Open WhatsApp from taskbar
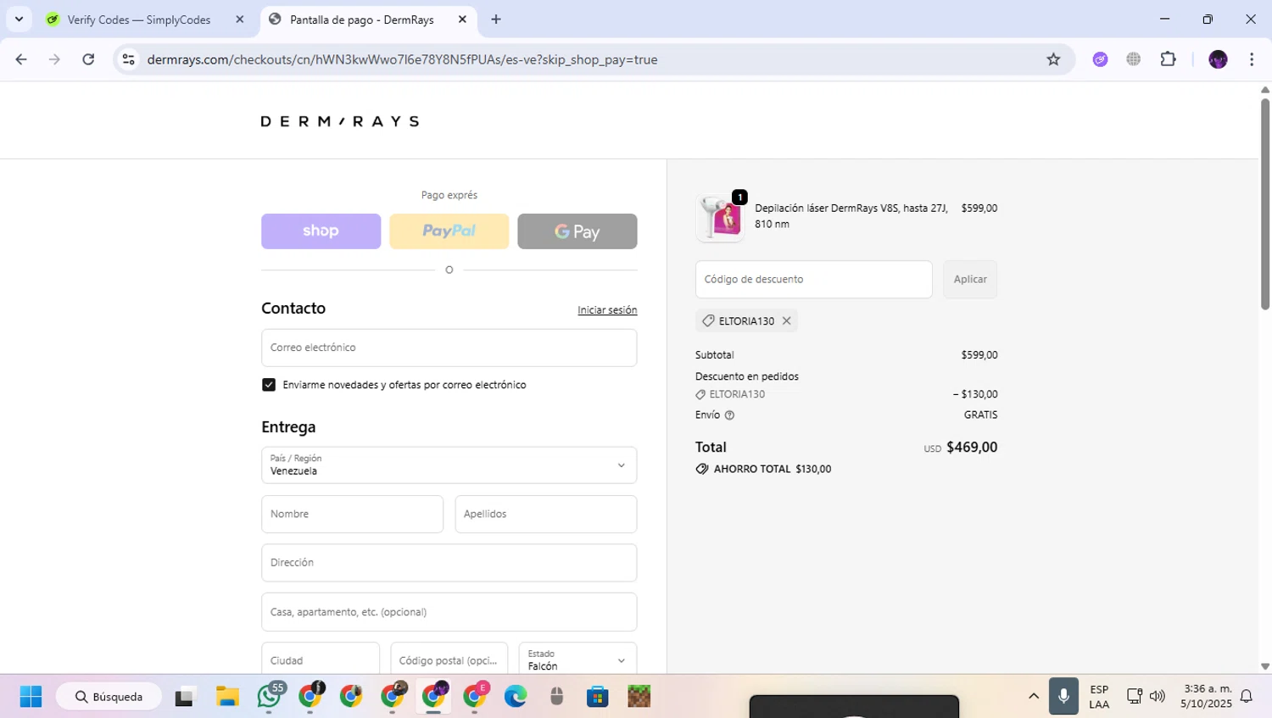The width and height of the screenshot is (1272, 718). click(x=269, y=697)
